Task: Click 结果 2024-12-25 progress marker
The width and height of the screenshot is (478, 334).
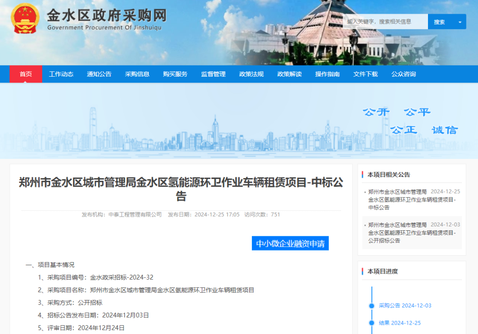Action: point(400,323)
